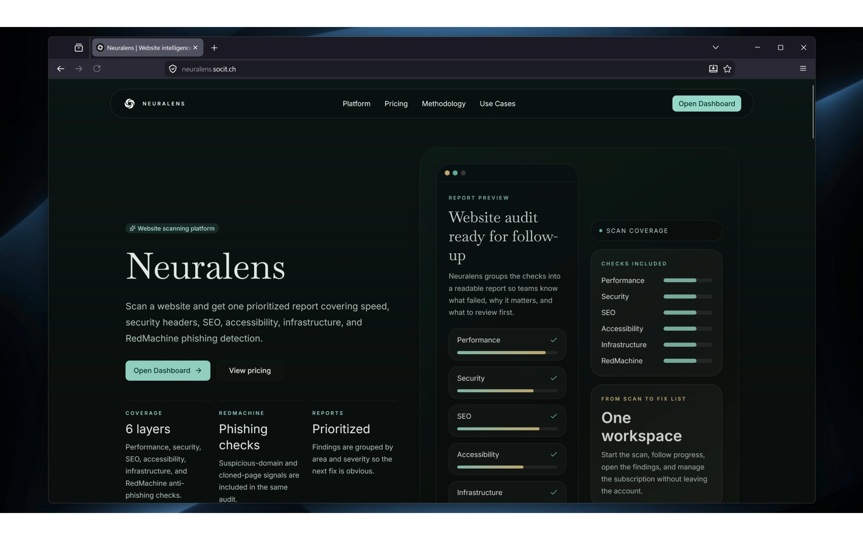Click the green dot beside Scan Coverage
Viewport: 863px width, 539px height.
coord(601,231)
